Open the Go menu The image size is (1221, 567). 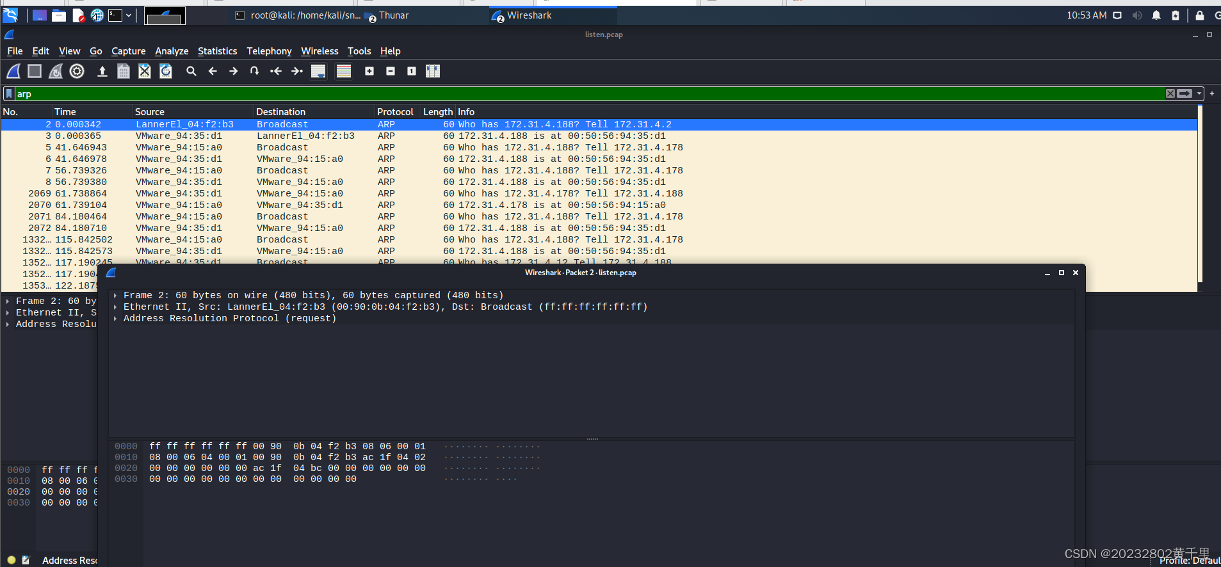(96, 51)
